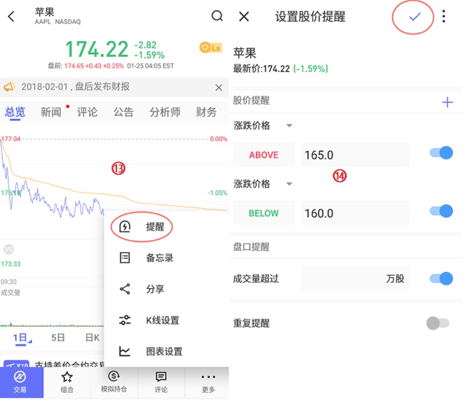Open 模拟持仓 in the bottom bar
Viewport: 464px width, 403px height.
(x=114, y=382)
